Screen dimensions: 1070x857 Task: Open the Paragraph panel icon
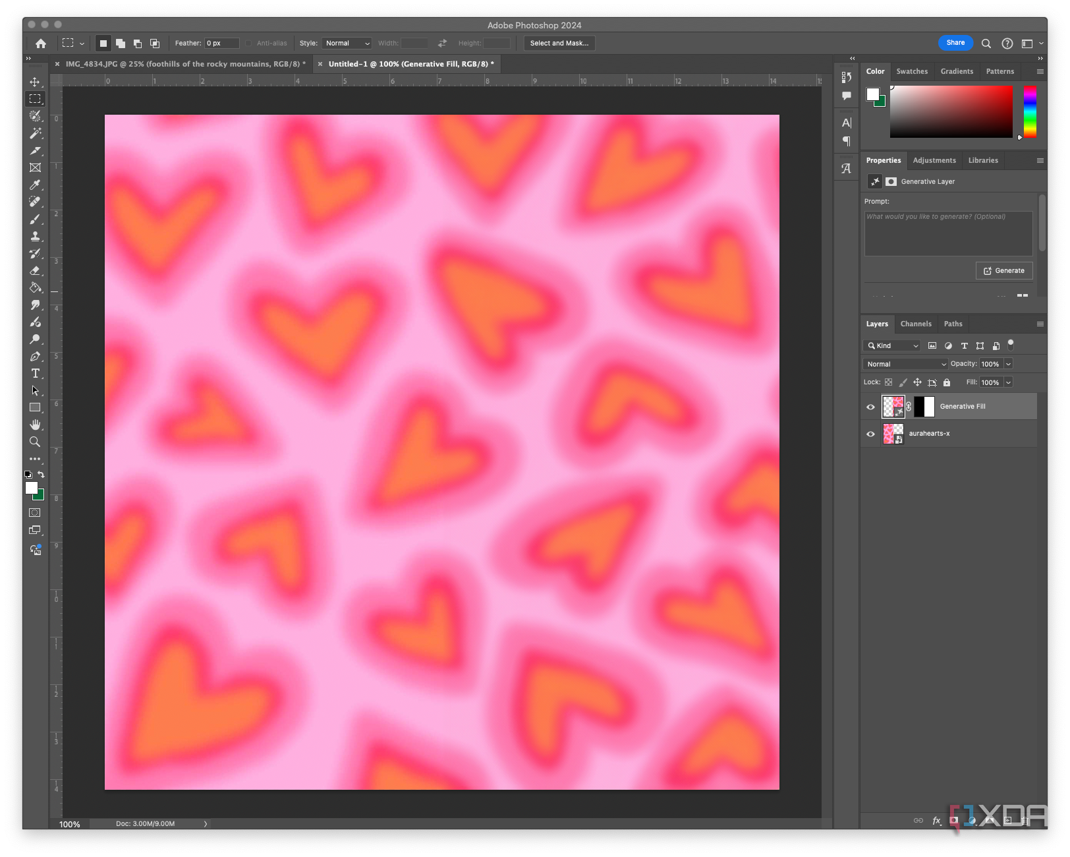(847, 141)
